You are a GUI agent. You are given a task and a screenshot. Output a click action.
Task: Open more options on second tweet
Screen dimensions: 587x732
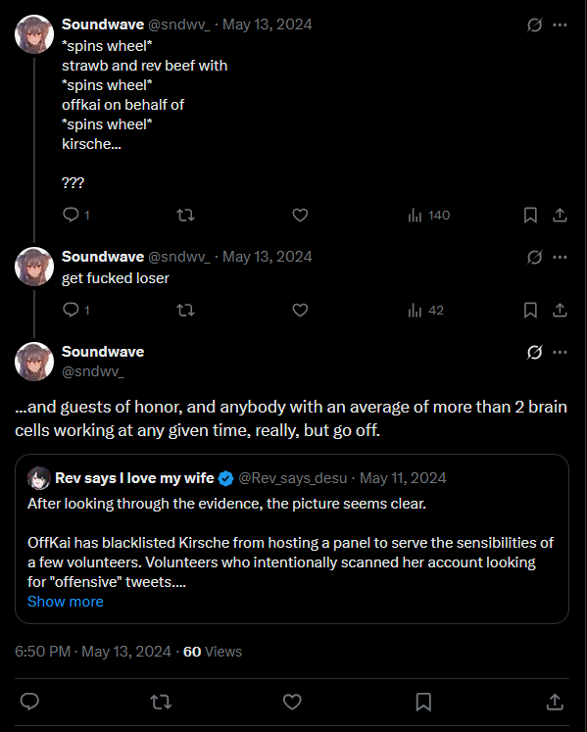point(560,257)
